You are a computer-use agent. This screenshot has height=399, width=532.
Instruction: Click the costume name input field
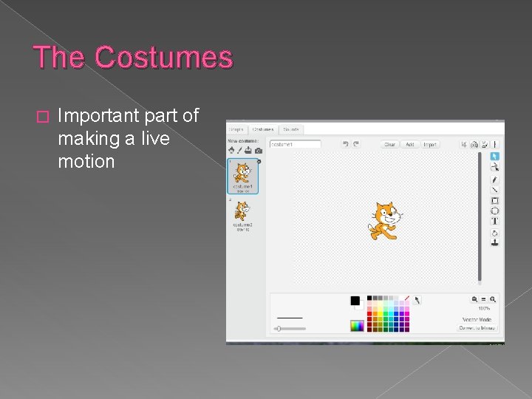(x=295, y=144)
